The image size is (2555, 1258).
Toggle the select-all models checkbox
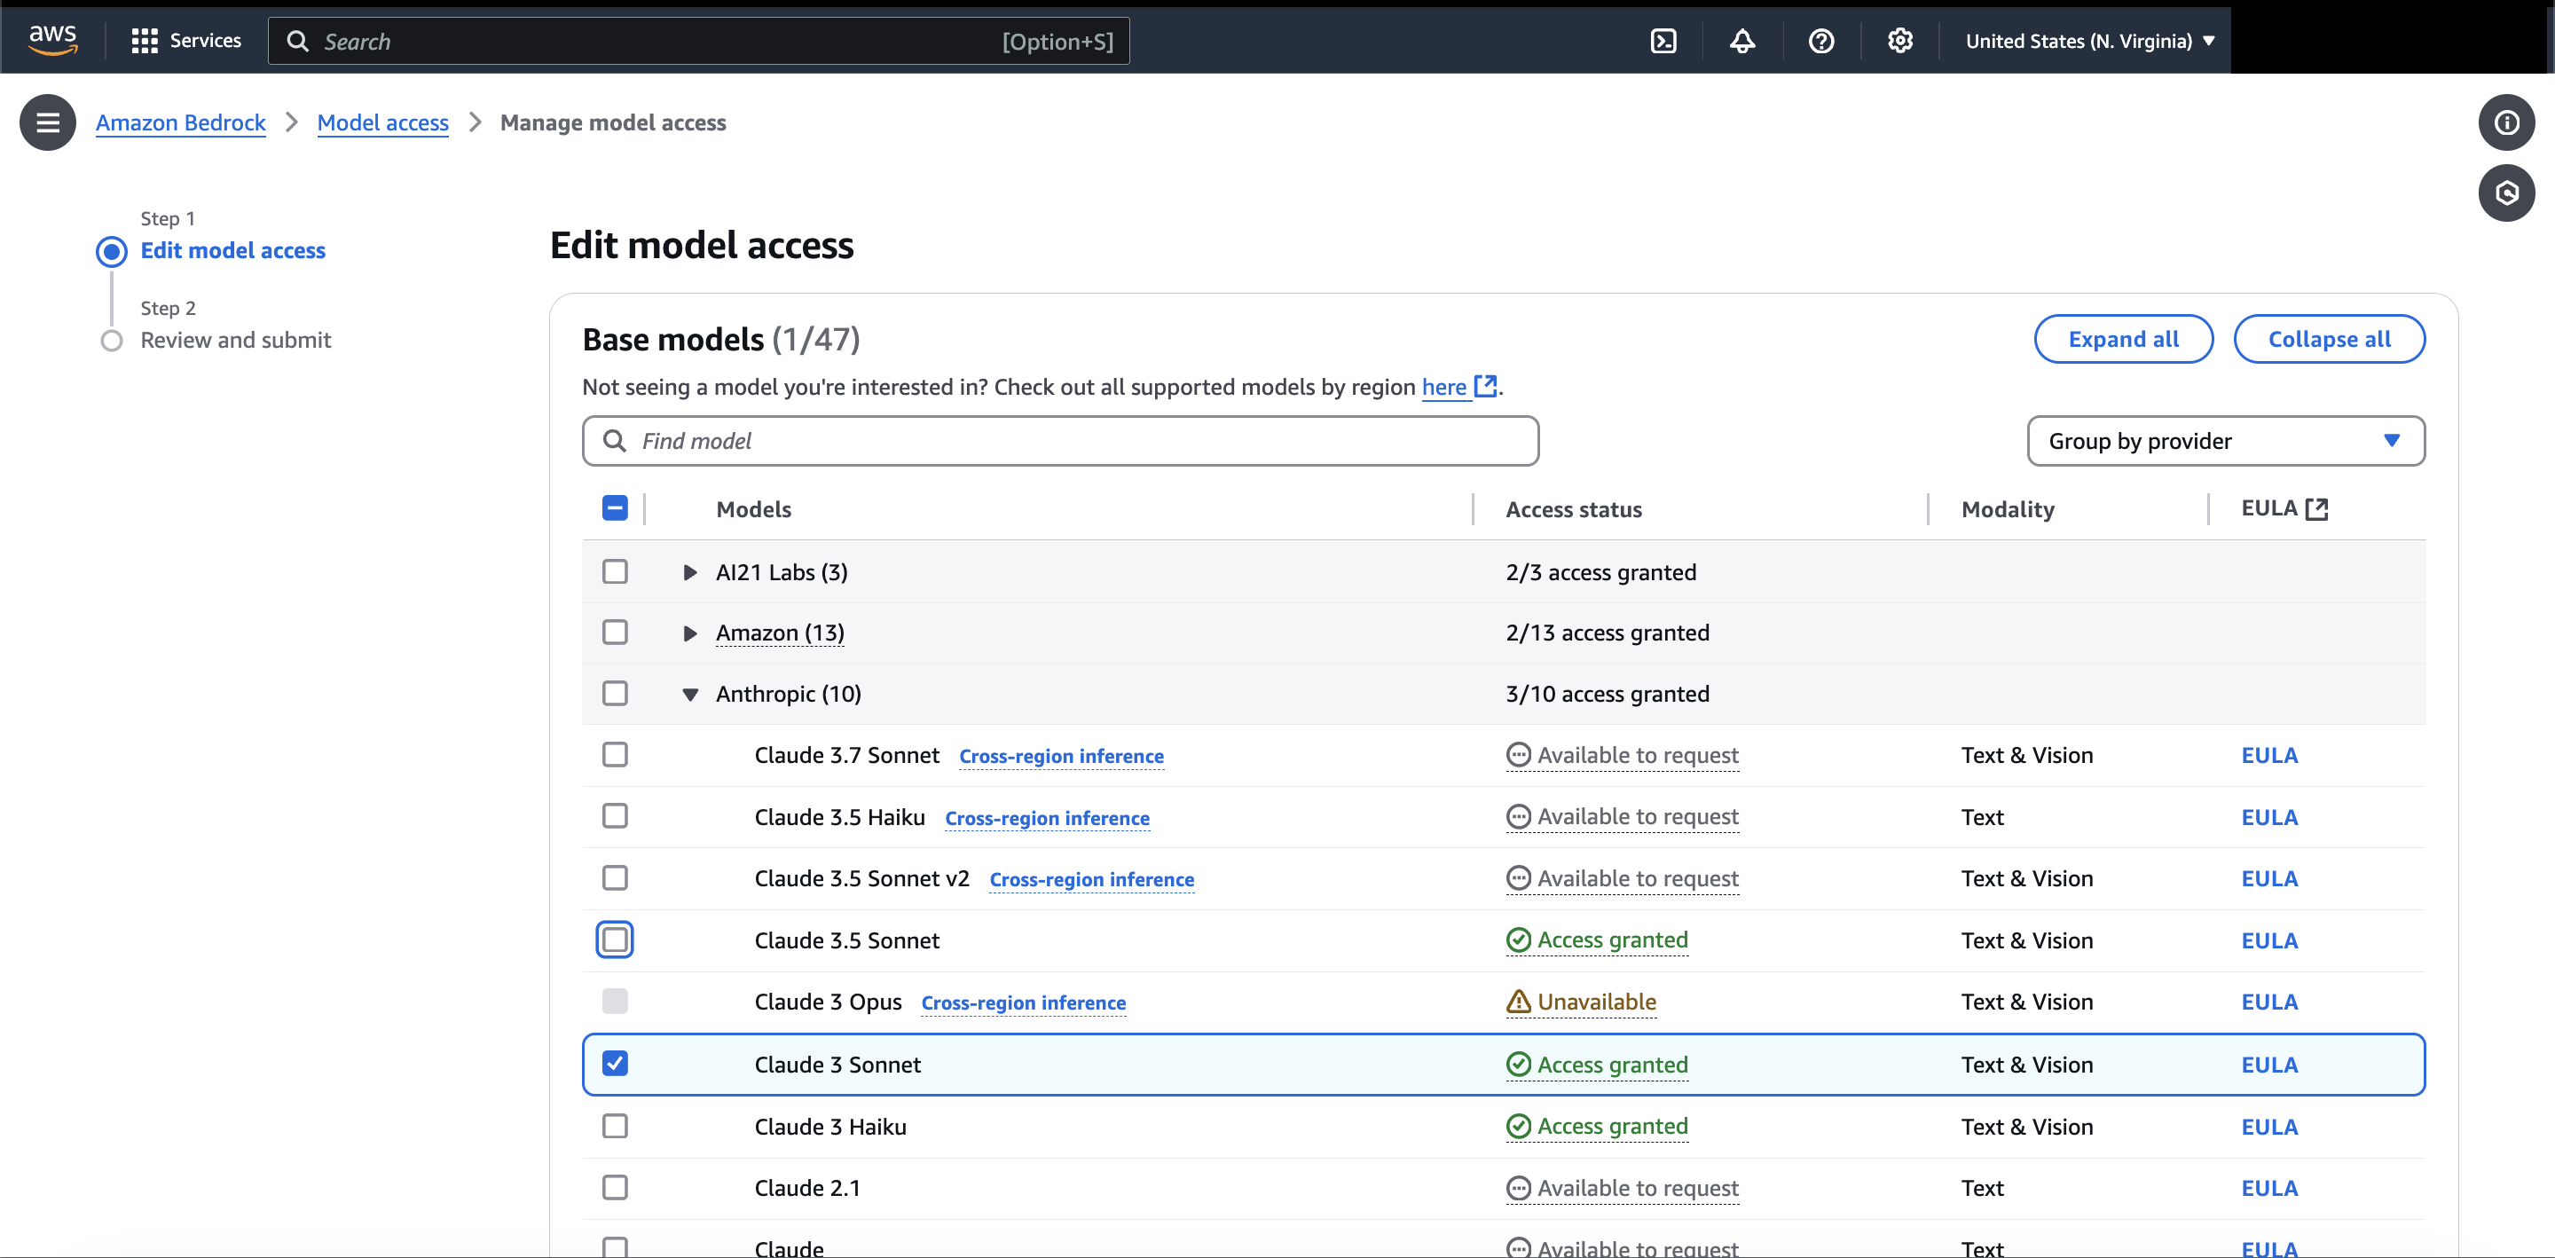click(615, 508)
